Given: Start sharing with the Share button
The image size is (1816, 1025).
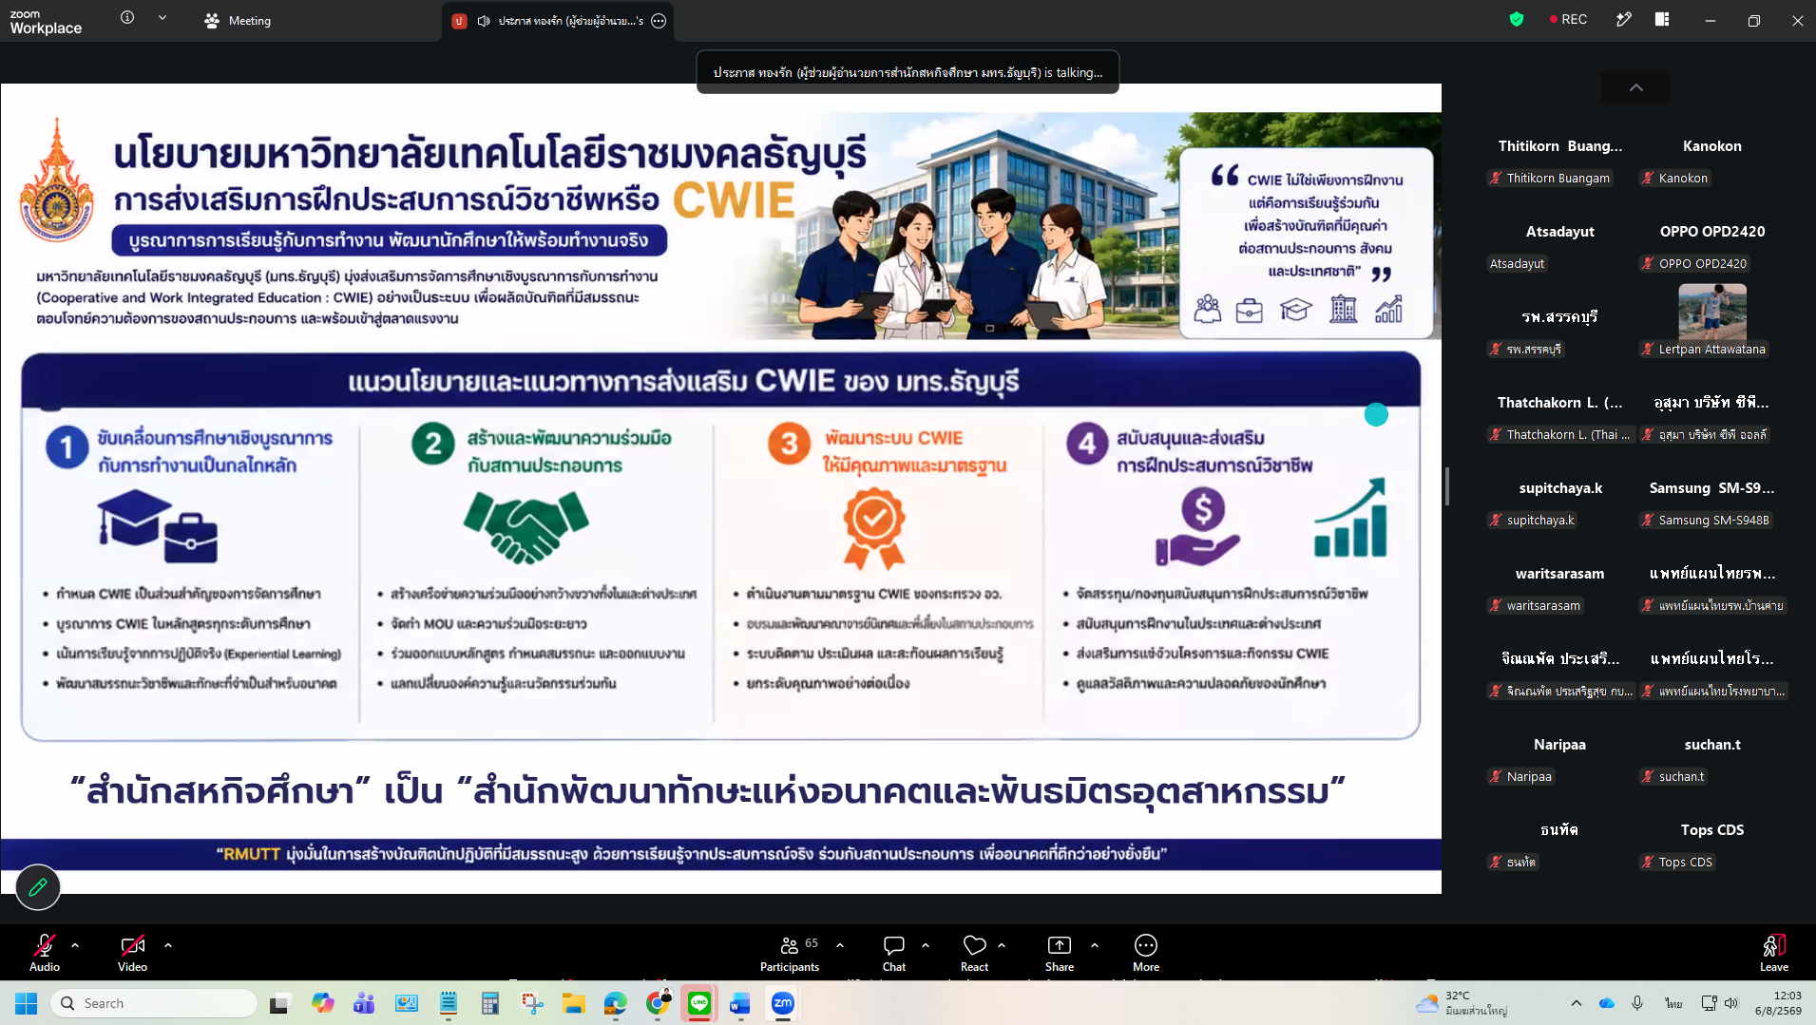Looking at the screenshot, I should pyautogui.click(x=1060, y=953).
